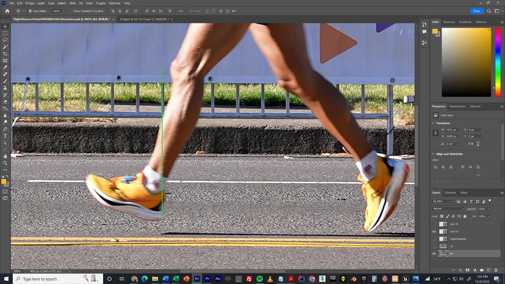Click the foreground color swatch in toolbox
505x284 pixels.
4,182
